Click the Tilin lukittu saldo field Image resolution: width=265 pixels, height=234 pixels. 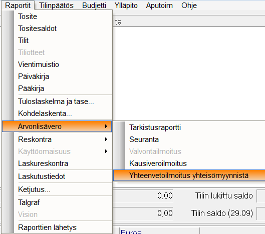point(261,196)
